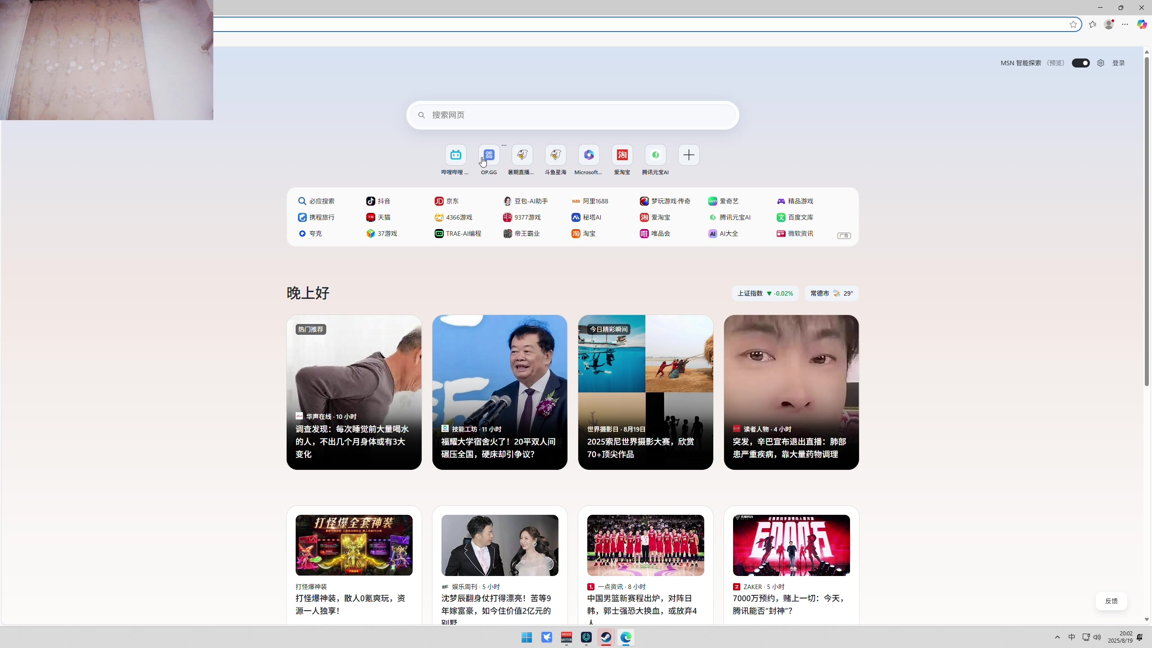Open the 爱淘宝 quick link tile
This screenshot has height=648, width=1152.
[622, 155]
